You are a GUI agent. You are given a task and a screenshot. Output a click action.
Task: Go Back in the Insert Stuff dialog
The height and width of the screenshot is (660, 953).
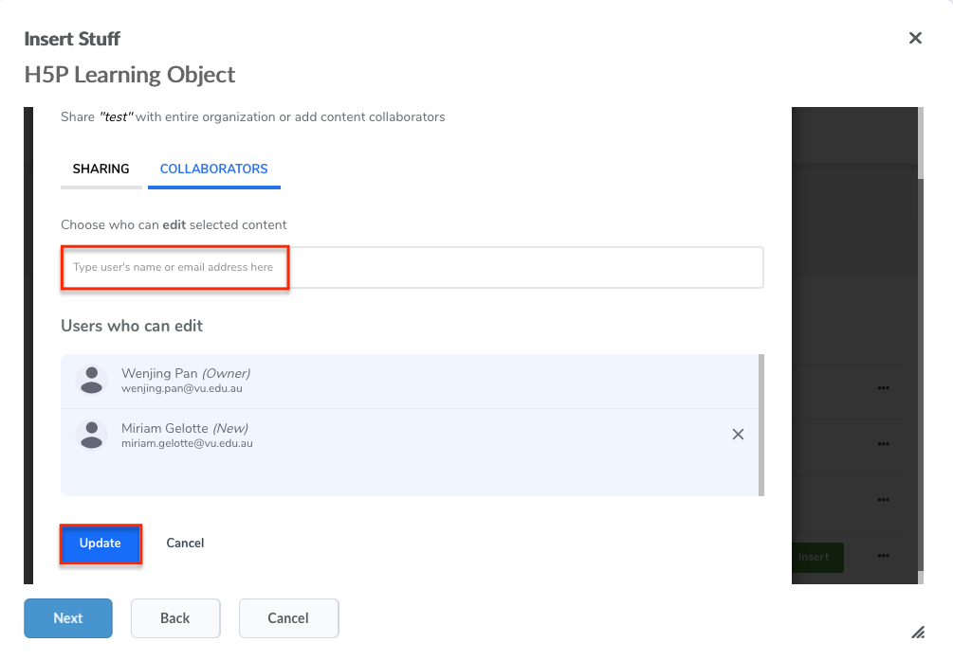pyautogui.click(x=175, y=618)
